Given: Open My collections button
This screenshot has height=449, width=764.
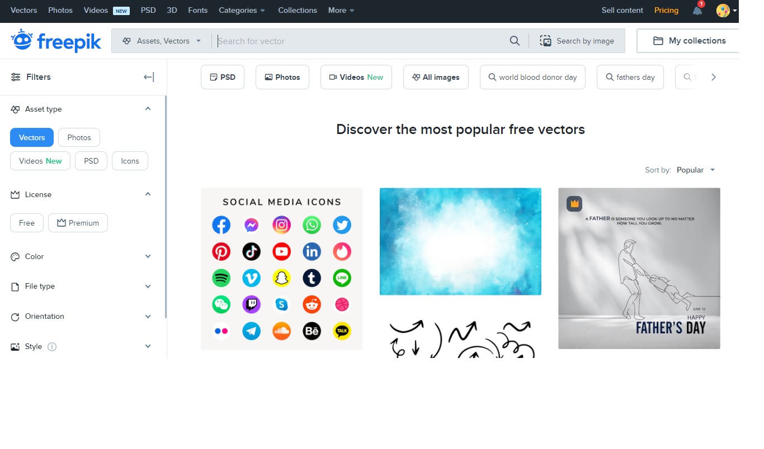Looking at the screenshot, I should [689, 41].
